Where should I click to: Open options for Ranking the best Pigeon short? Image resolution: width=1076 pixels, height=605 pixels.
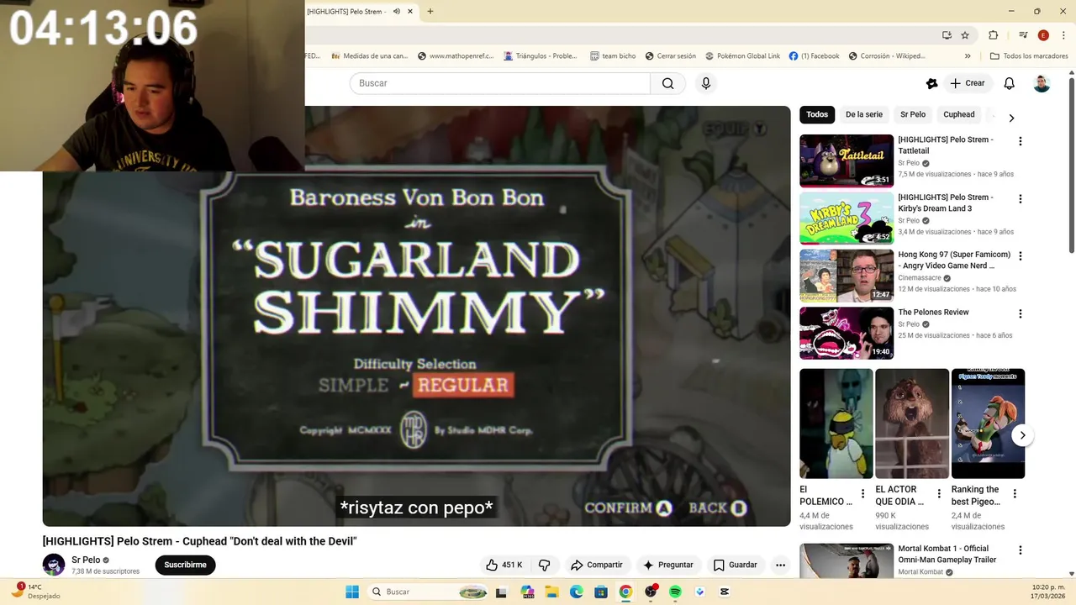pos(1015,494)
